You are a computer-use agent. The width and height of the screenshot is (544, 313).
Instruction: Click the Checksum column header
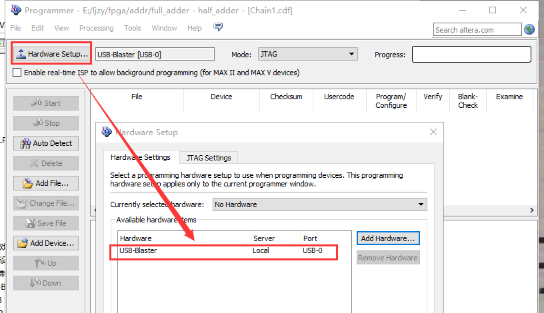pyautogui.click(x=286, y=101)
